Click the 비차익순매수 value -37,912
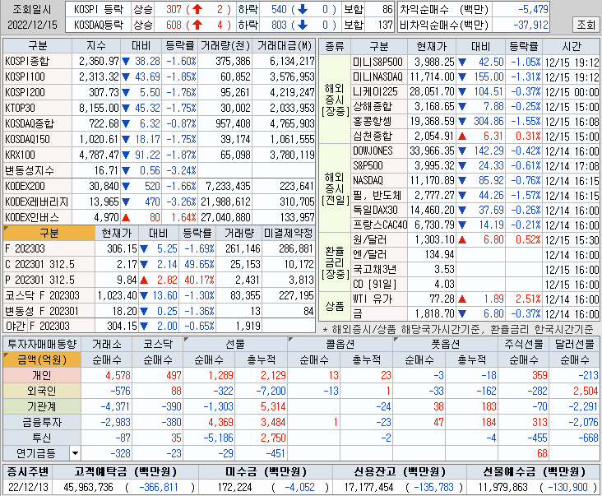 530,25
